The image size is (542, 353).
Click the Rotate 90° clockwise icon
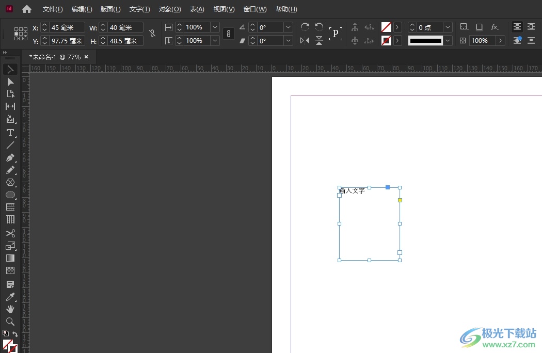click(x=305, y=27)
